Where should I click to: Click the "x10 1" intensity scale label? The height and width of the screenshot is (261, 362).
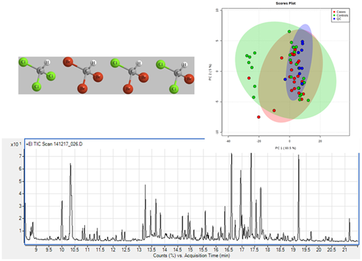pos(16,144)
